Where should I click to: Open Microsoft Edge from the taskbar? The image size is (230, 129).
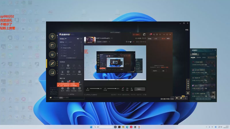pyautogui.click(x=127, y=127)
